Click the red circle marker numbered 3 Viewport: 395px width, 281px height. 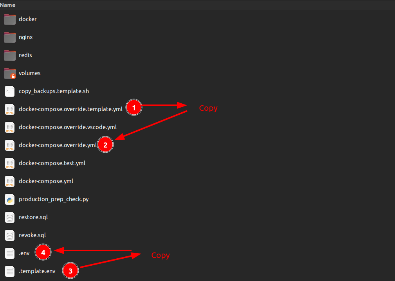click(x=70, y=271)
